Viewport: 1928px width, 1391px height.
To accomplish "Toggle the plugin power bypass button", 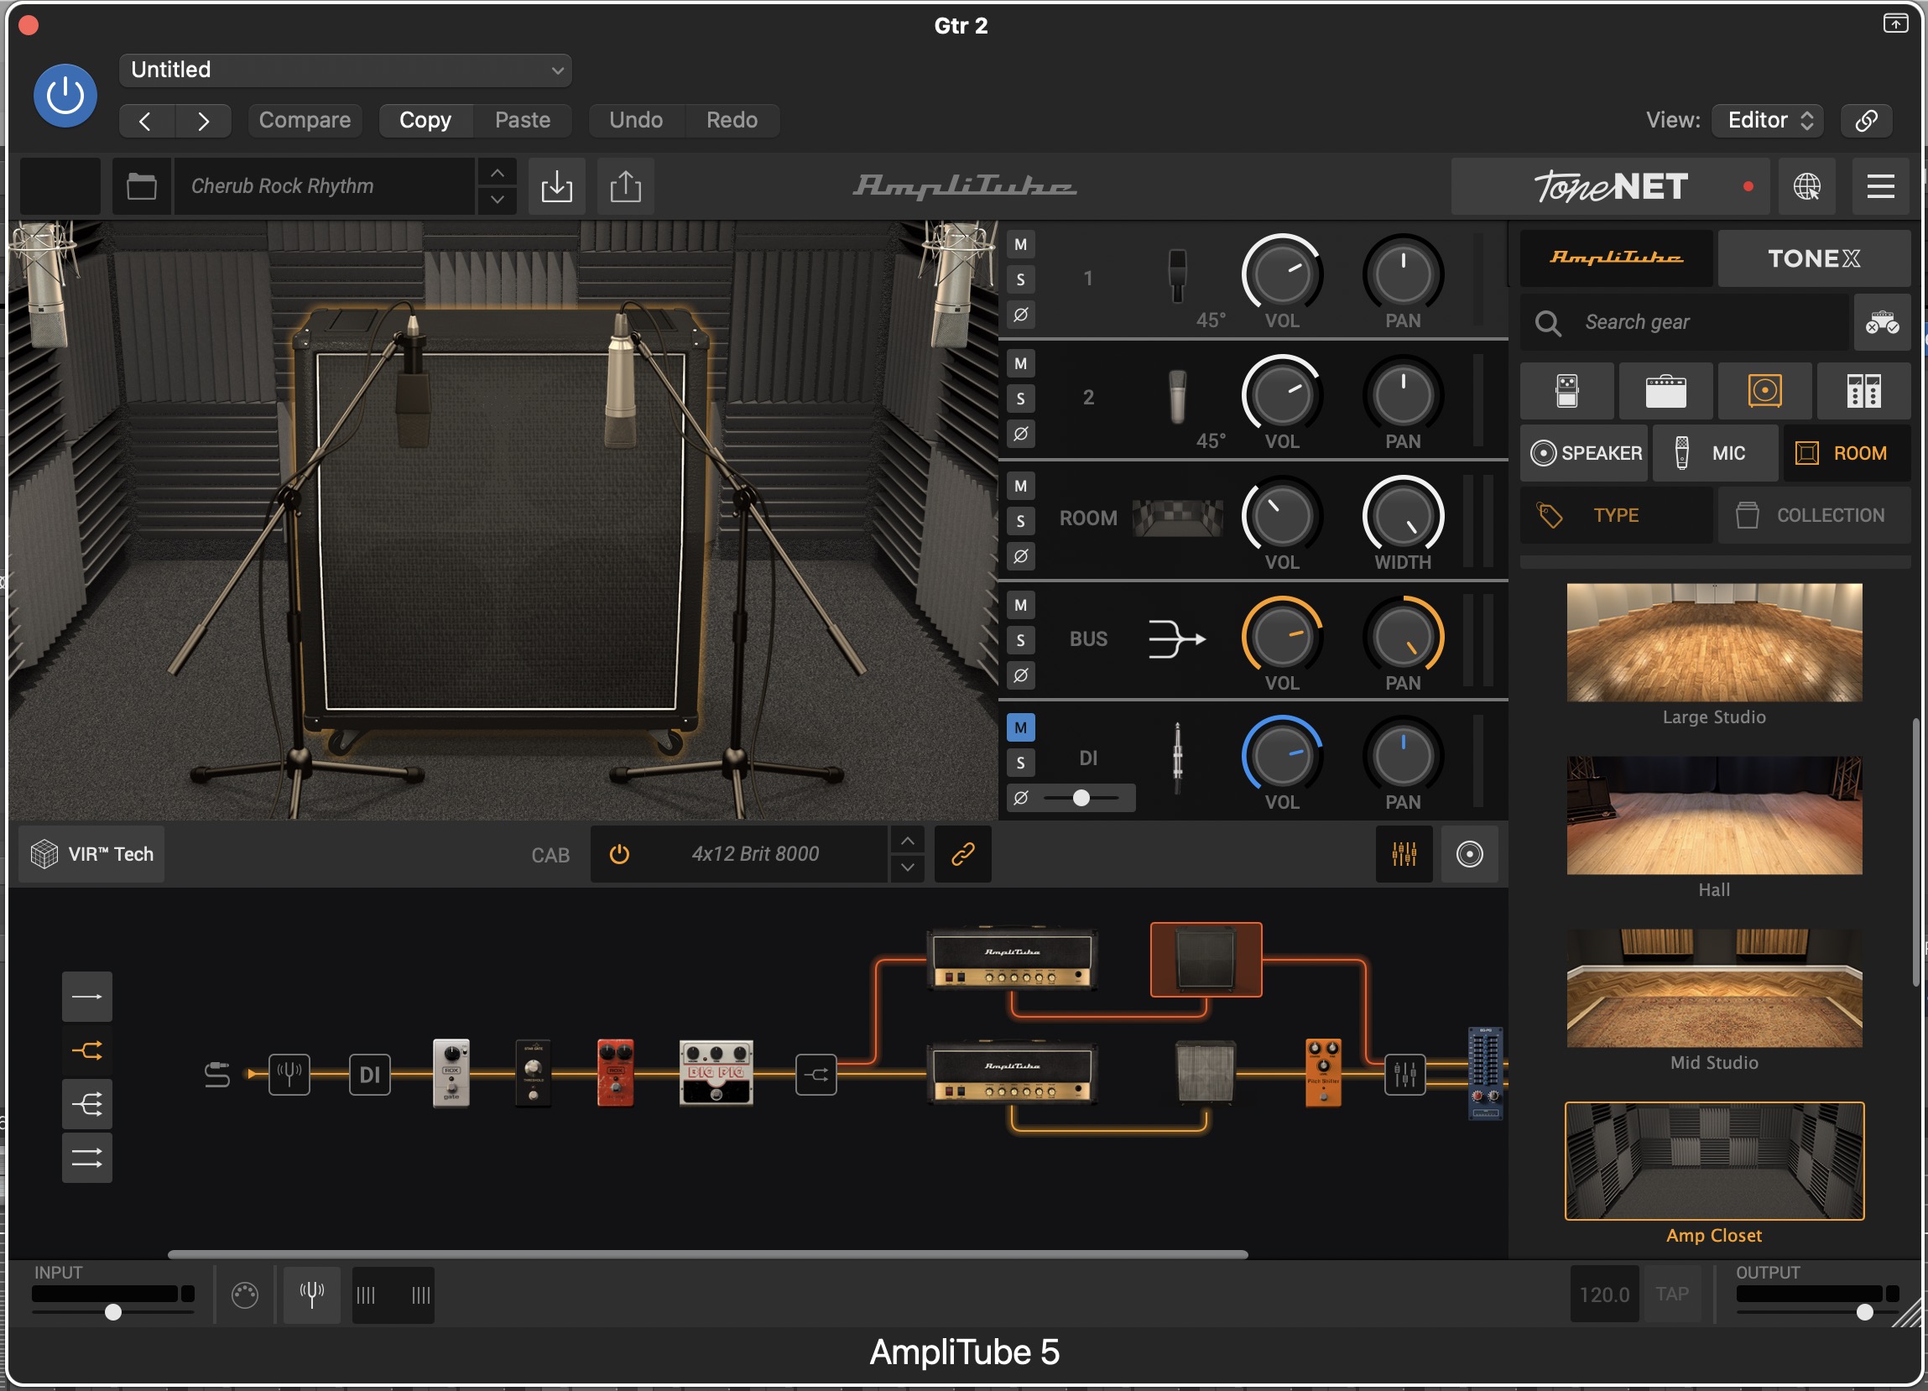I will pyautogui.click(x=65, y=96).
